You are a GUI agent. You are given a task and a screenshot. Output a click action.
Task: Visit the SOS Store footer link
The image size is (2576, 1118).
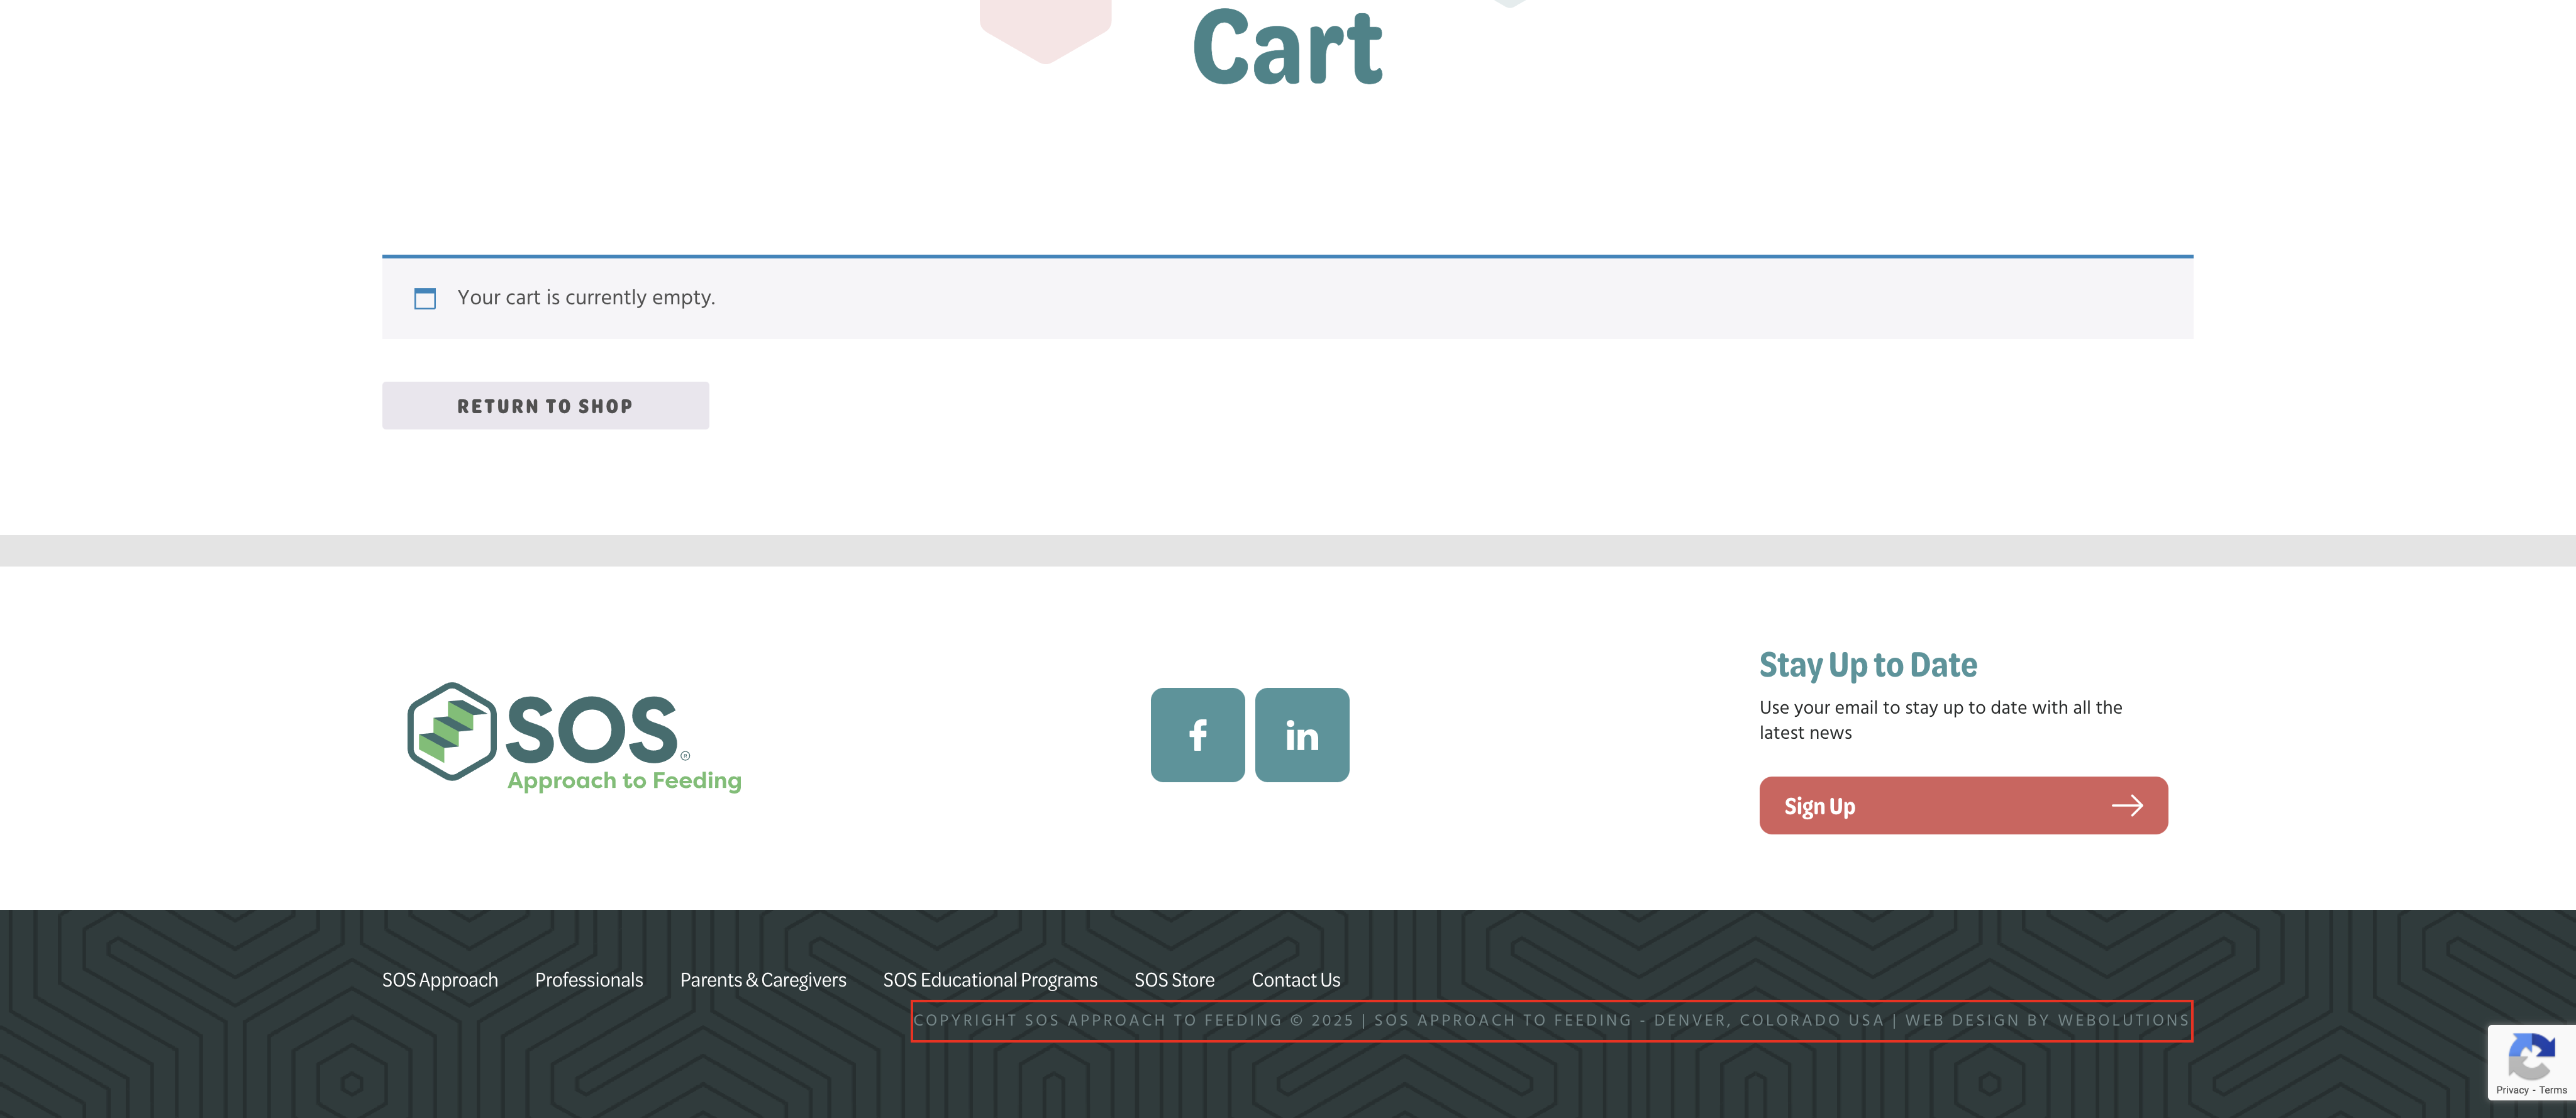pos(1174,980)
